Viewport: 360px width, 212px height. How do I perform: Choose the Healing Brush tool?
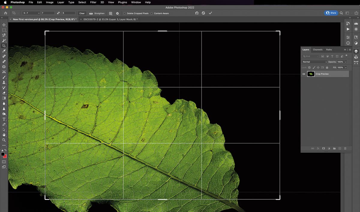point(4,57)
